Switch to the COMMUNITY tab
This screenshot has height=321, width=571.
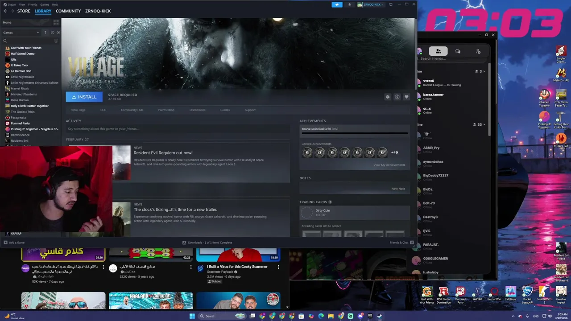click(x=68, y=11)
